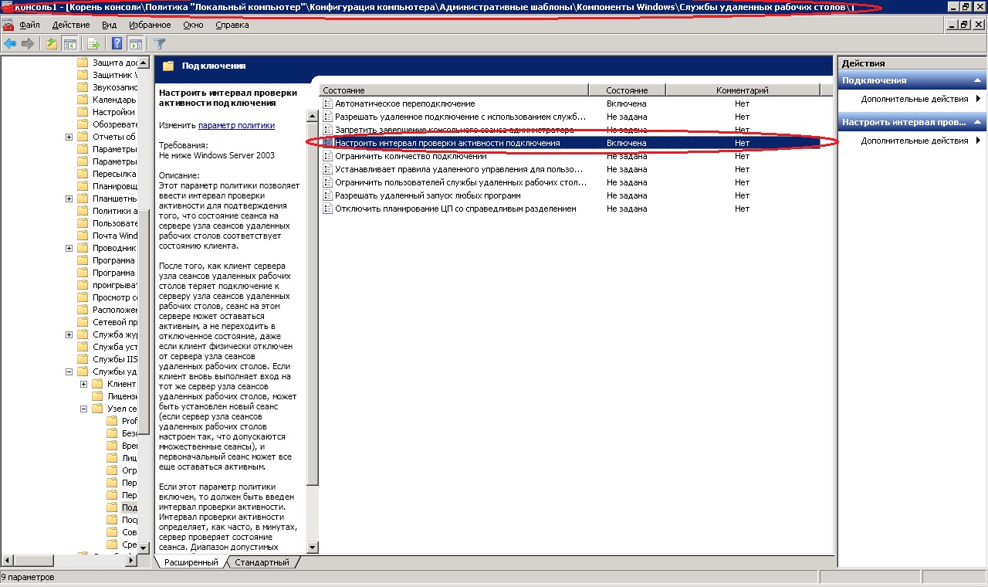Screen dimensions: 988x587
Task: Click icon of Ограничить количество подключений
Action: (x=328, y=156)
